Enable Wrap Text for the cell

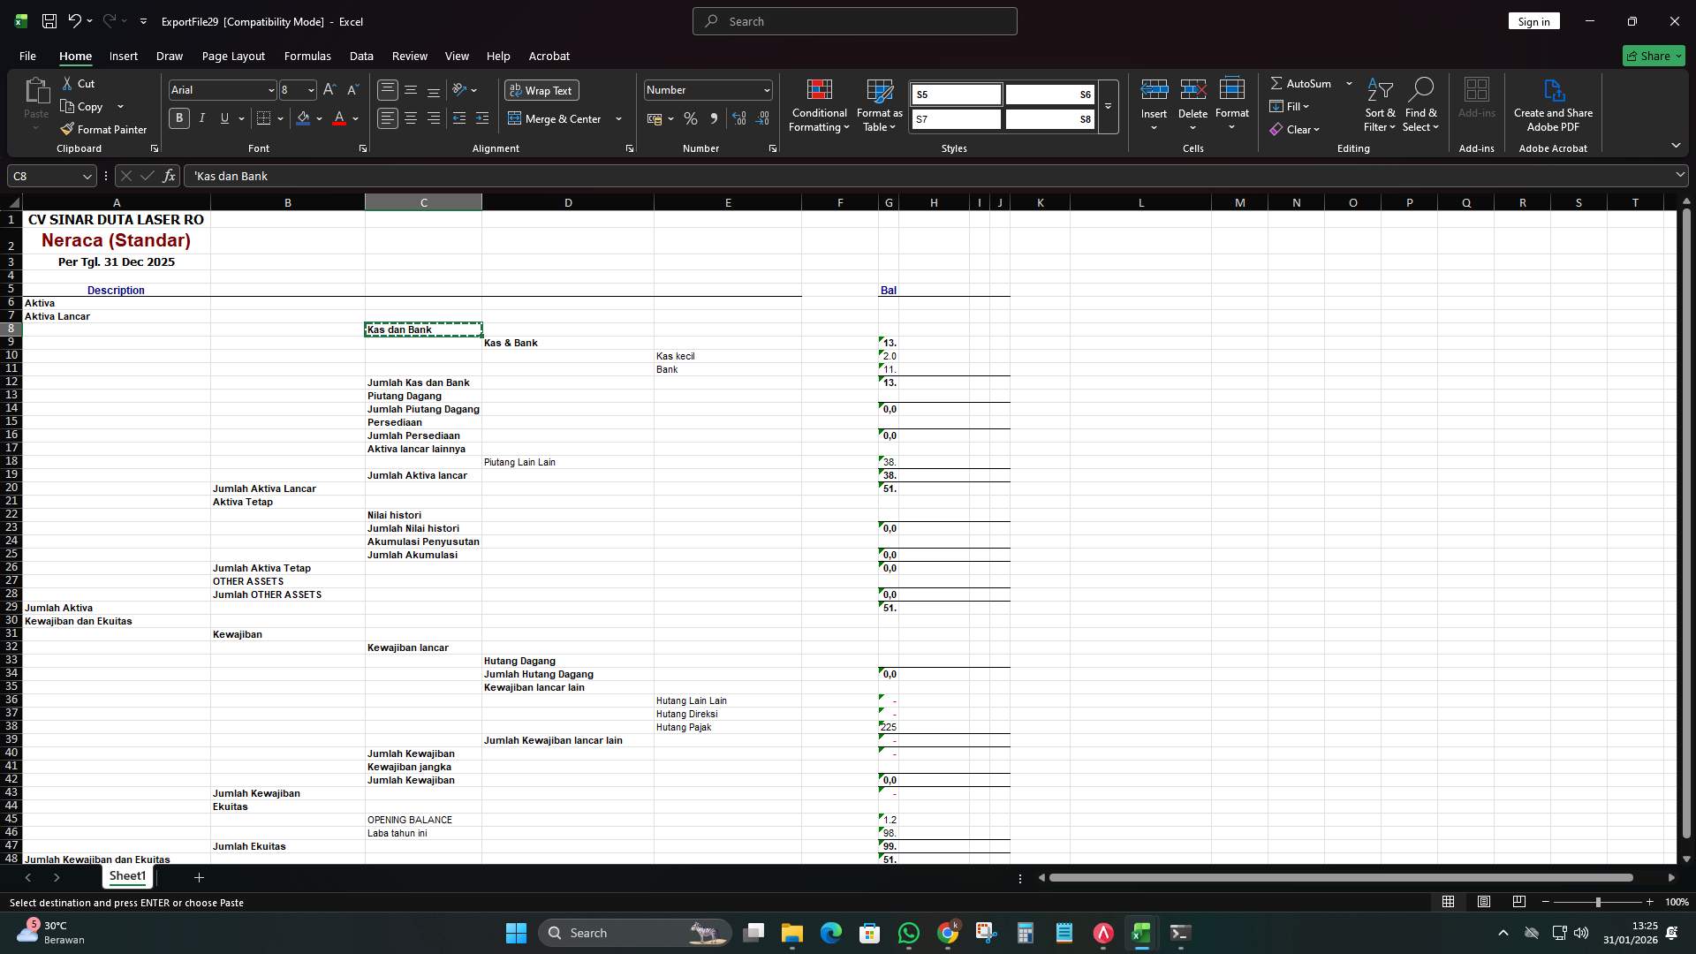pos(541,90)
